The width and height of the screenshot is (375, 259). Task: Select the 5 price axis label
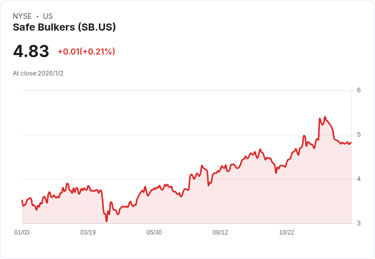point(359,135)
